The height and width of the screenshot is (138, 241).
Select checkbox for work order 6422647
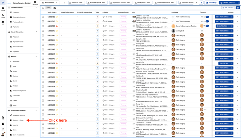pos(43,31)
